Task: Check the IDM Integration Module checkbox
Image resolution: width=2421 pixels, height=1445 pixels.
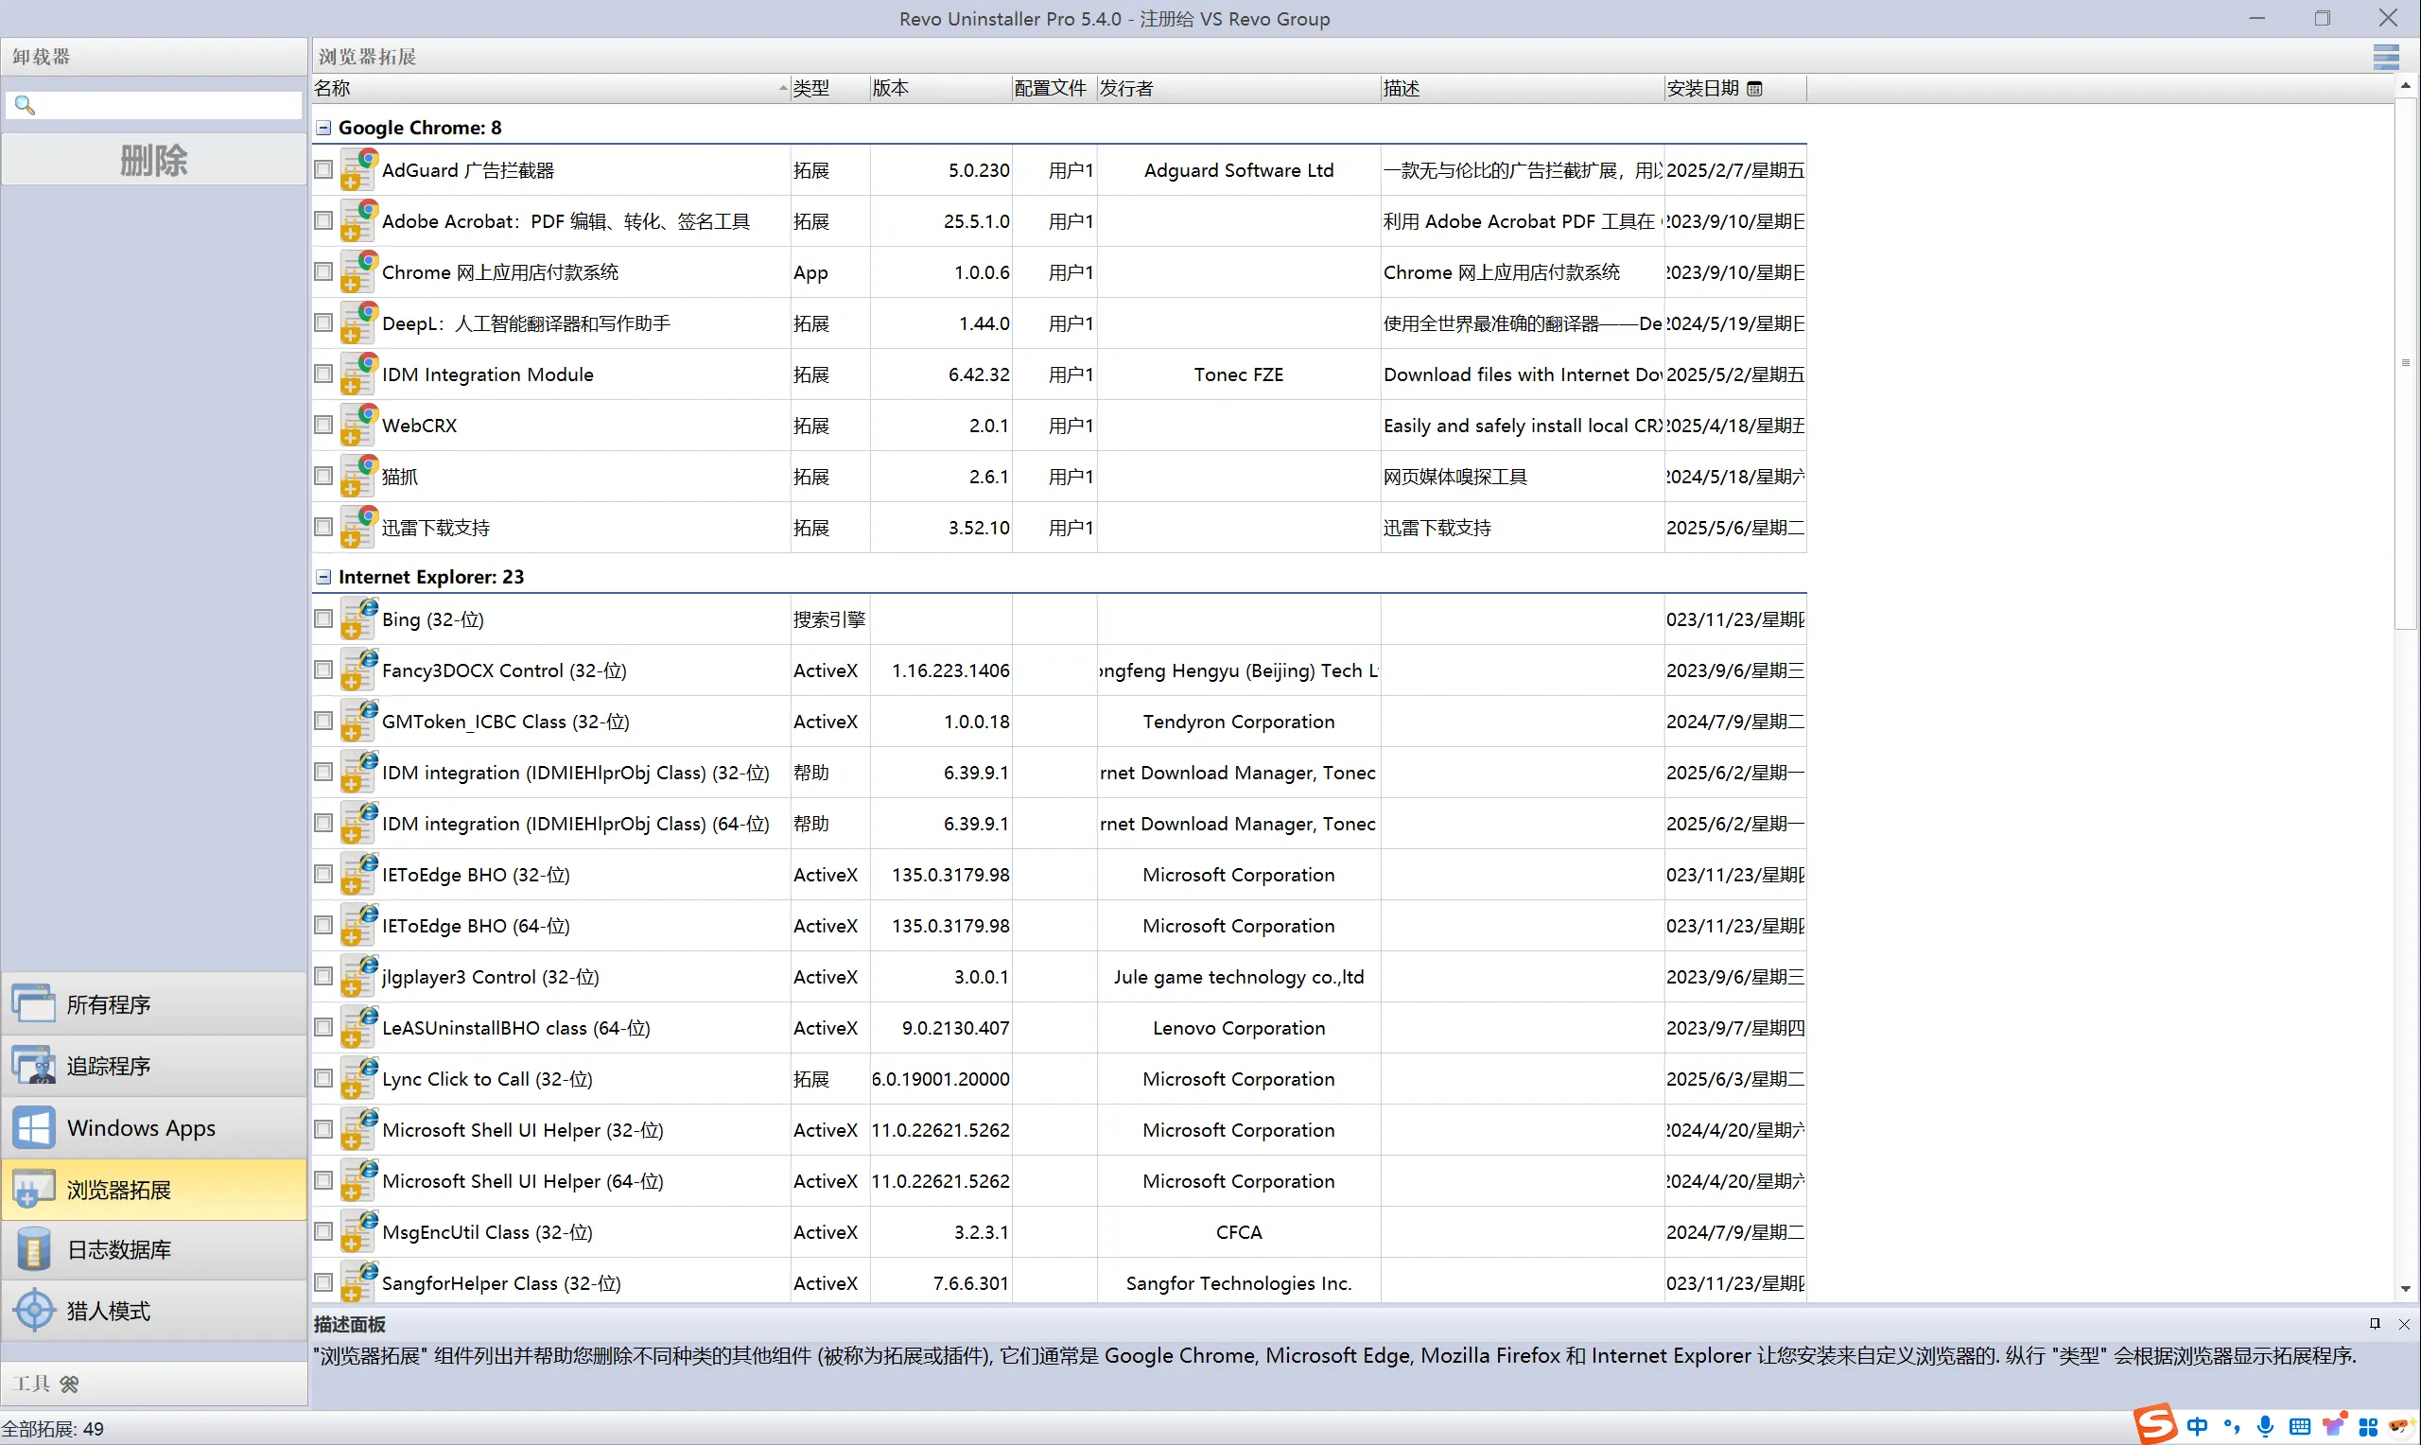Action: click(x=323, y=374)
